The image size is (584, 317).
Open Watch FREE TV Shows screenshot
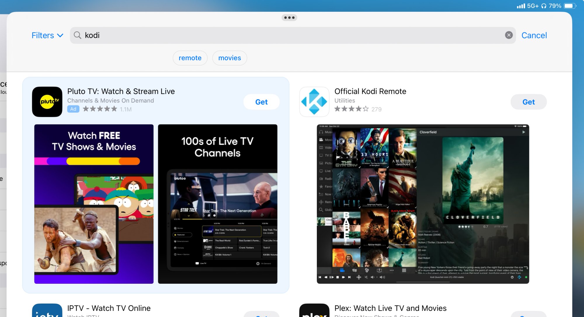click(94, 204)
